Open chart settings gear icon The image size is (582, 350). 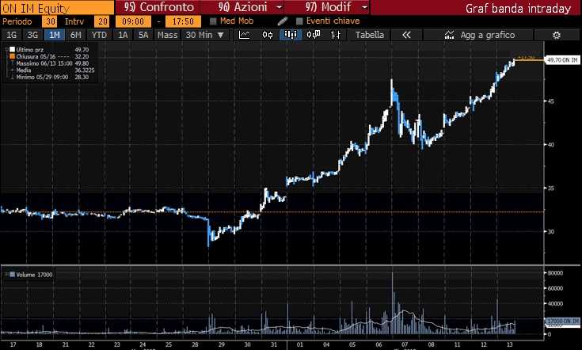click(x=557, y=35)
